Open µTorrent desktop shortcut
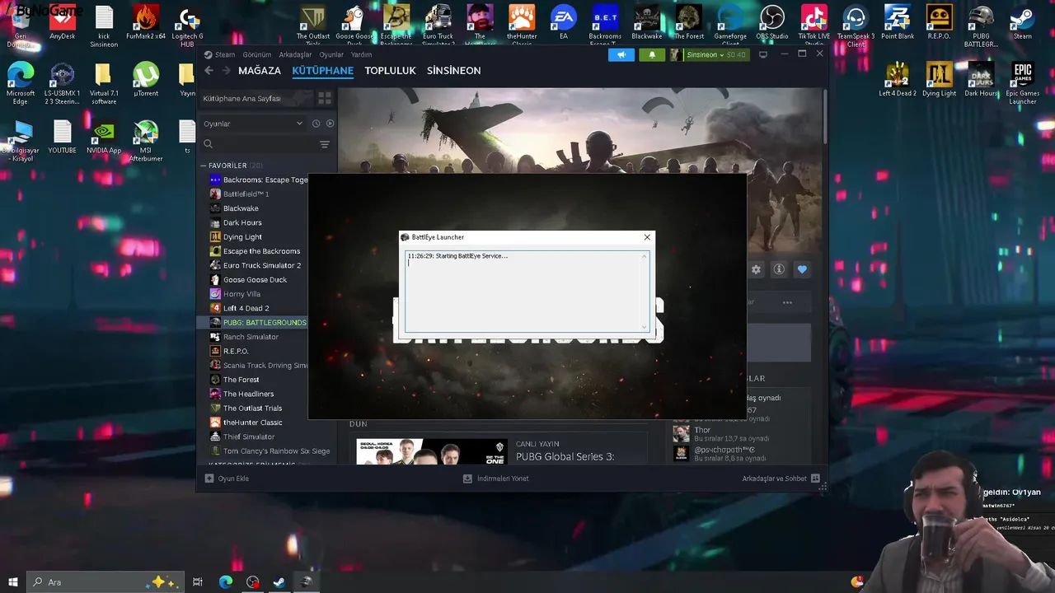The height and width of the screenshot is (593, 1055). (146, 81)
